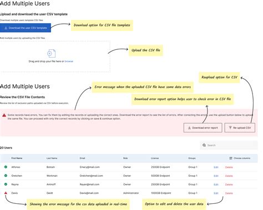Click the upload icon in Re-upload CSV button
Viewport: 263px width, 210px height.
coord(230,127)
